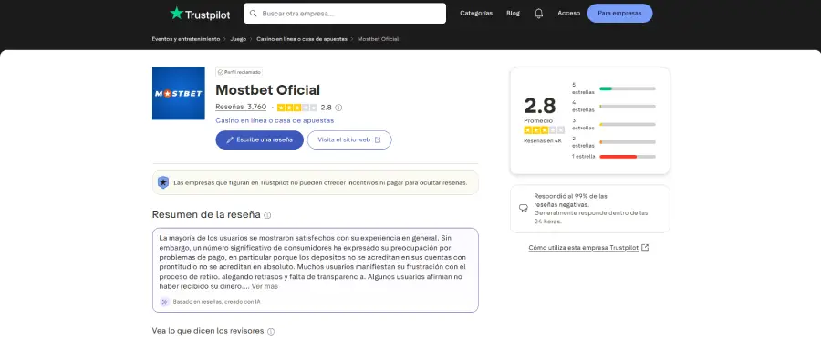Click Escribe una reseña button
This screenshot has height=351, width=821.
pyautogui.click(x=260, y=139)
